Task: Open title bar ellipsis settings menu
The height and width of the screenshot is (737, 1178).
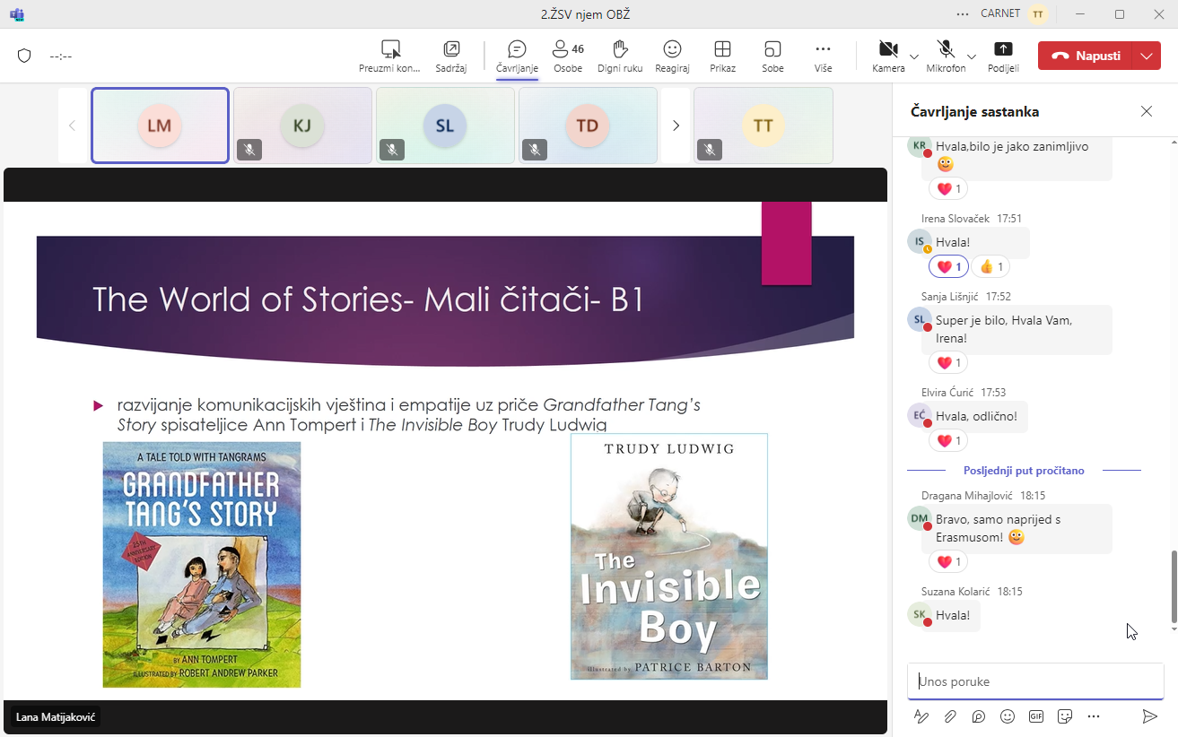Action: tap(963, 13)
